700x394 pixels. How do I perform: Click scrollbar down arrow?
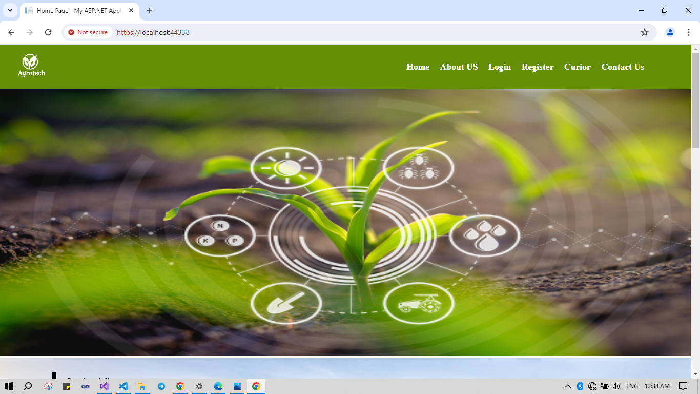(695, 374)
